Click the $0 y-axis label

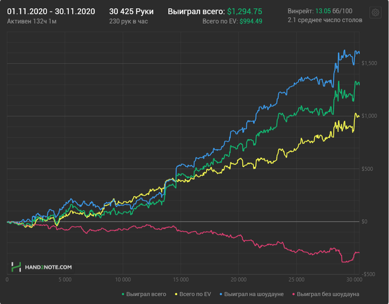[x=364, y=221]
